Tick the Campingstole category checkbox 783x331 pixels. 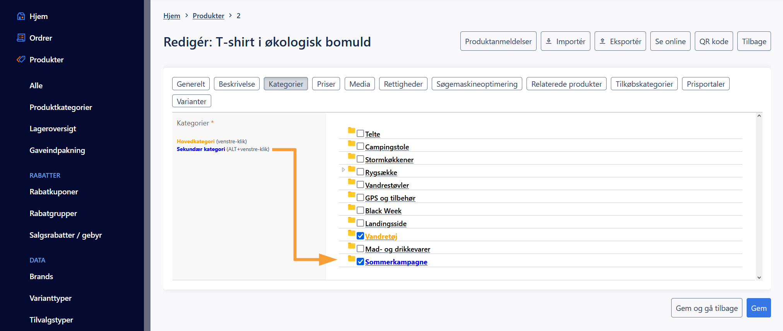coord(361,146)
